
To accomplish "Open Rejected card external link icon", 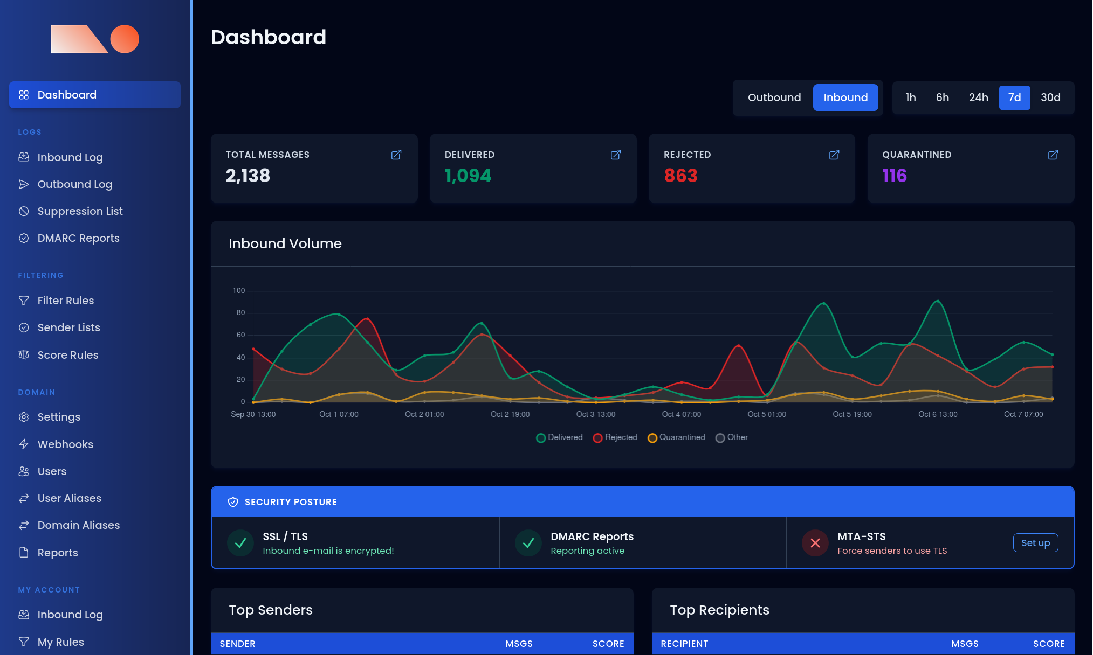I will click(834, 155).
